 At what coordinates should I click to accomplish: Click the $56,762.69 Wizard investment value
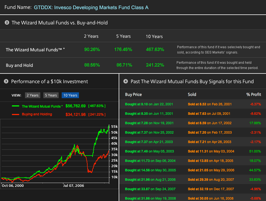click(x=76, y=106)
